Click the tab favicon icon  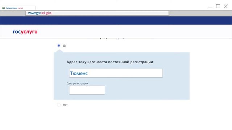[x=3, y=8]
